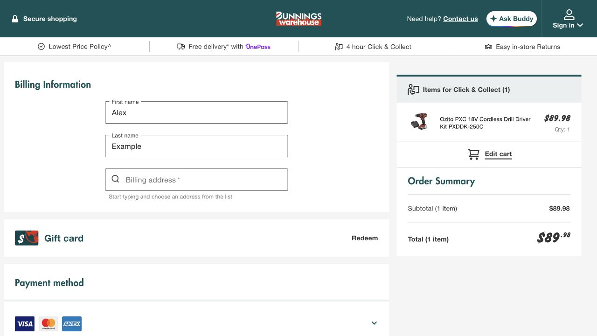Click the 4 hour Click & Collect text
Image resolution: width=597 pixels, height=336 pixels.
(379, 47)
